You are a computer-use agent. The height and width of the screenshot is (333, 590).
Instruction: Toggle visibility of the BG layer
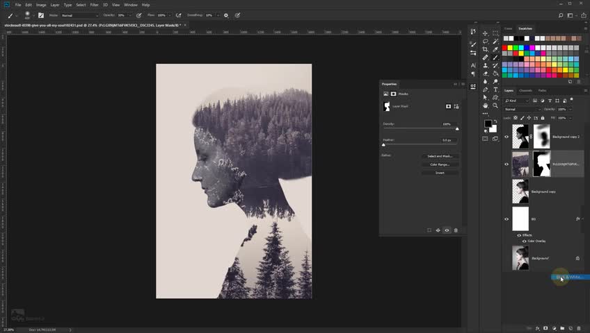point(507,219)
